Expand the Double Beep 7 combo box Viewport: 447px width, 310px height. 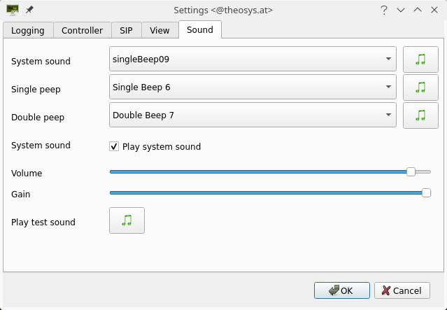[253, 115]
